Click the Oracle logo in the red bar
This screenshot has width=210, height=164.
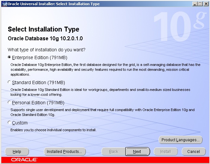coord(24,160)
